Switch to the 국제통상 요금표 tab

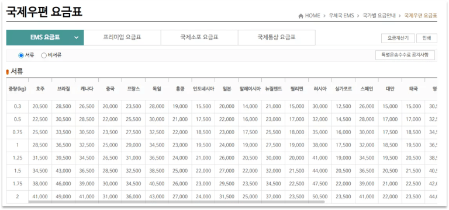[x=277, y=37]
